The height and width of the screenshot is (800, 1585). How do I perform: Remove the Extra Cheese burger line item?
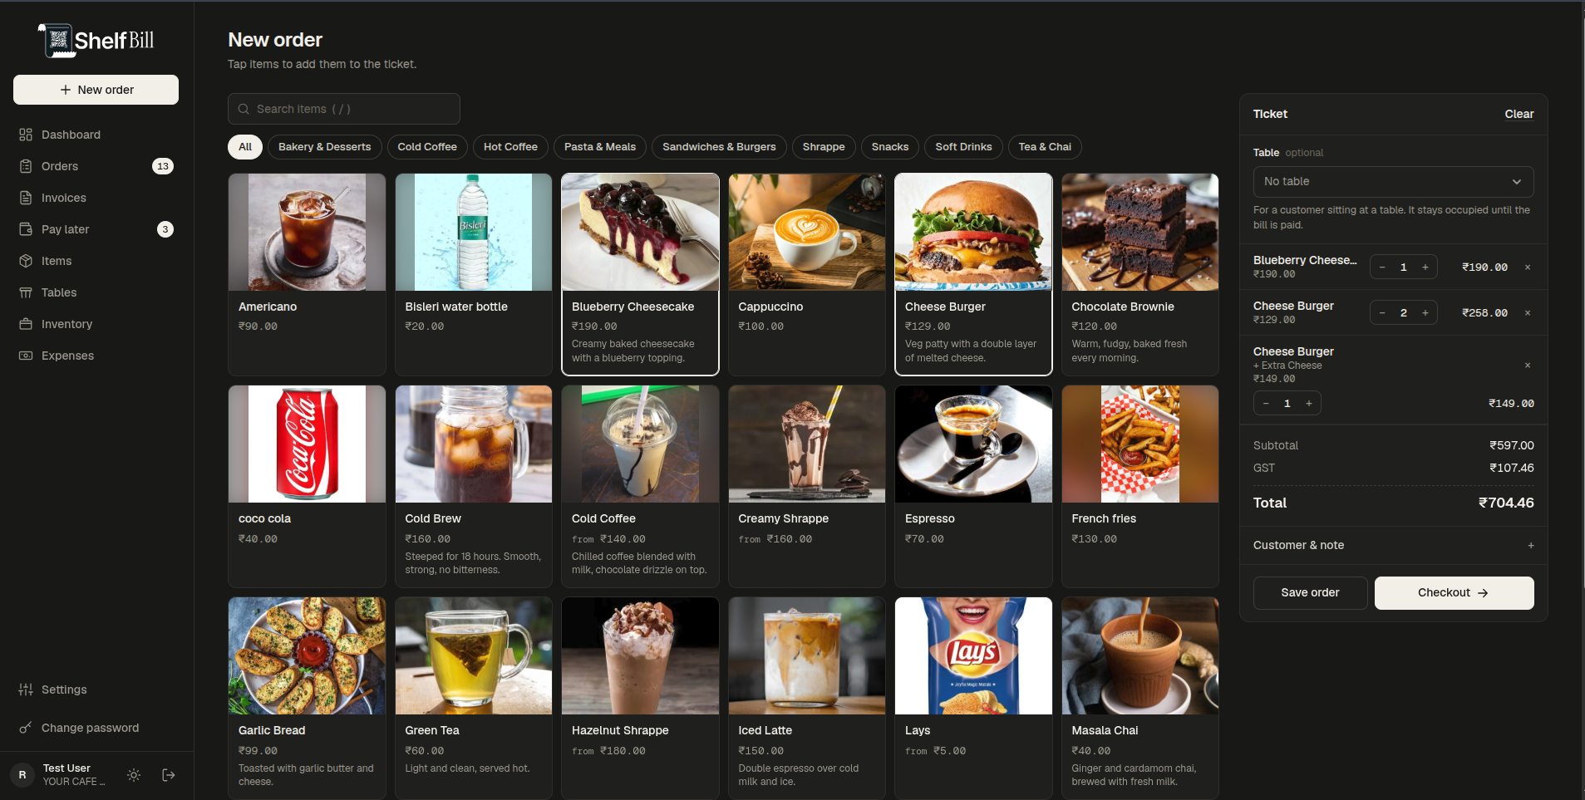pos(1528,366)
